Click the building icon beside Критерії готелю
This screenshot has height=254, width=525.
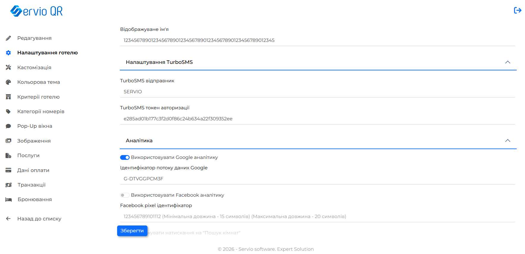point(8,97)
